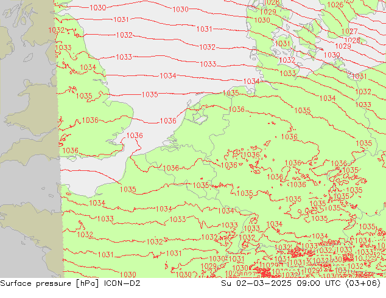Click the date "Su 02-03-2025" in the caption

[x=256, y=283]
